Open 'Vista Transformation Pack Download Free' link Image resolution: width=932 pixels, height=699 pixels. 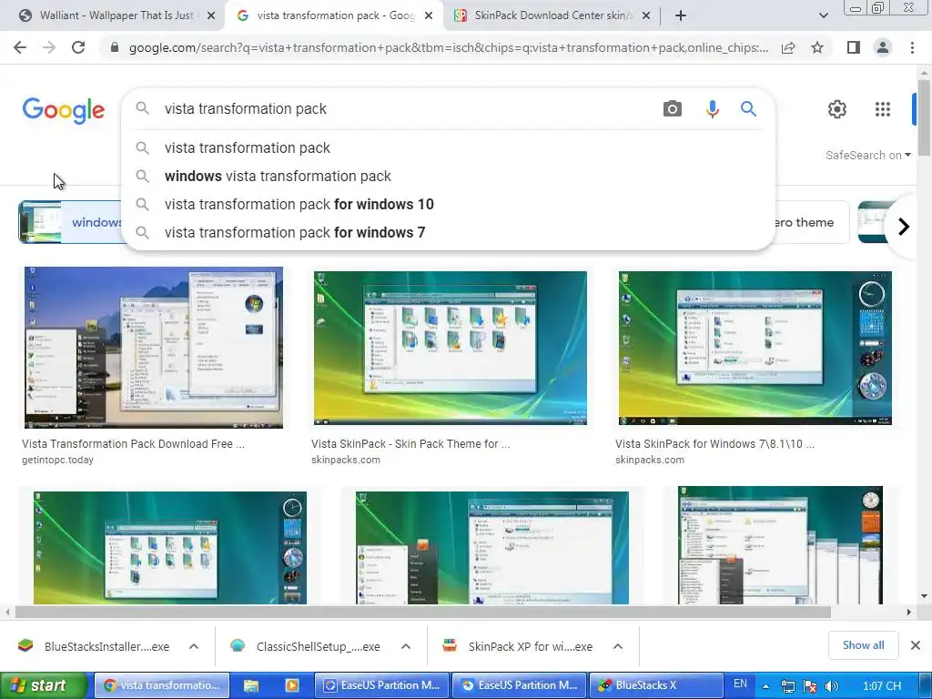[x=133, y=443]
